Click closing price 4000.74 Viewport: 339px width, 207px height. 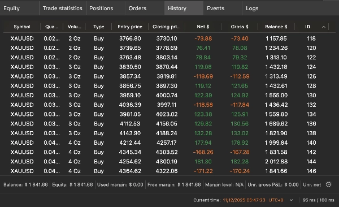pyautogui.click(x=167, y=95)
